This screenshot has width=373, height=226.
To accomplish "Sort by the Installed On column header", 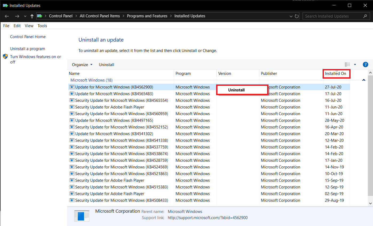I will (335, 74).
